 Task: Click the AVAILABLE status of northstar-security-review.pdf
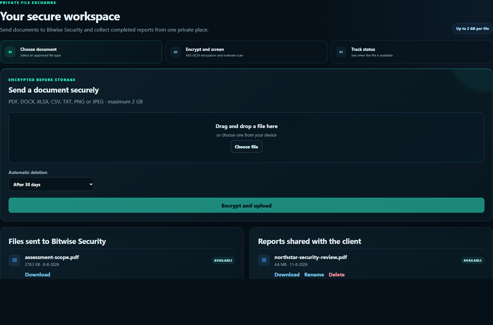click(473, 260)
